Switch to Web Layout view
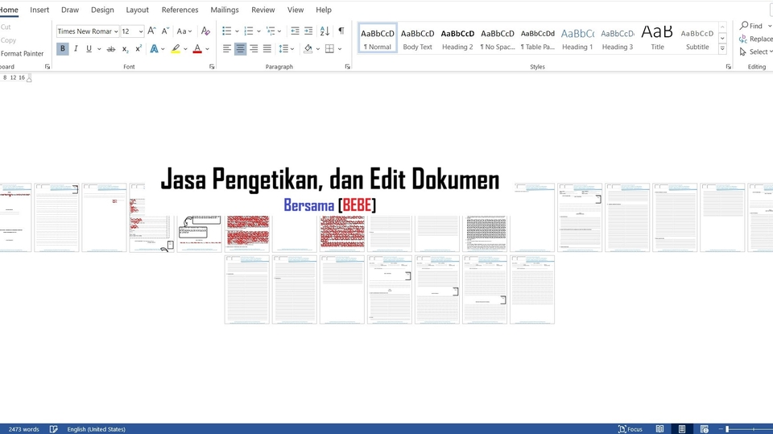This screenshot has height=434, width=773. pyautogui.click(x=705, y=429)
